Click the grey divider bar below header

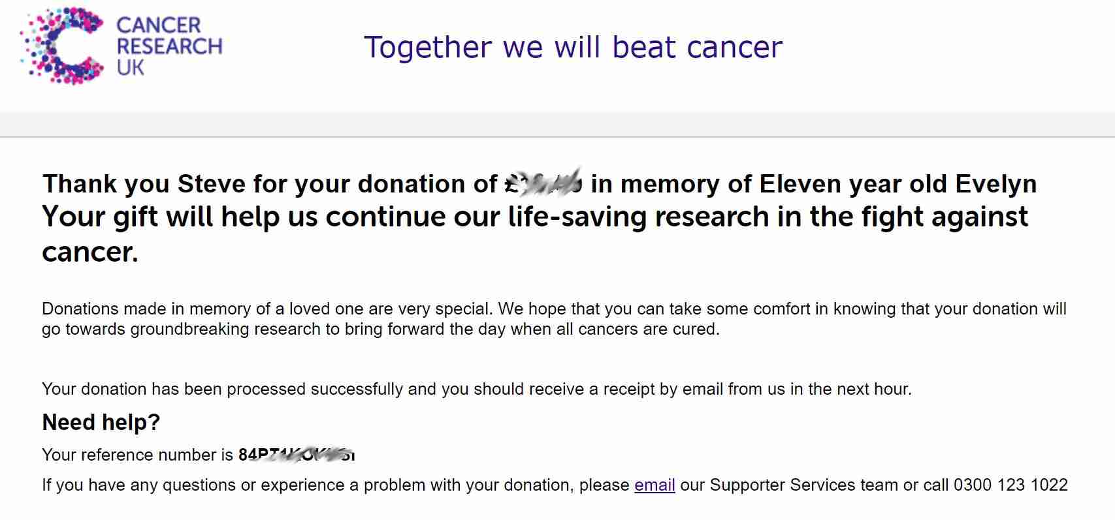pos(557,124)
